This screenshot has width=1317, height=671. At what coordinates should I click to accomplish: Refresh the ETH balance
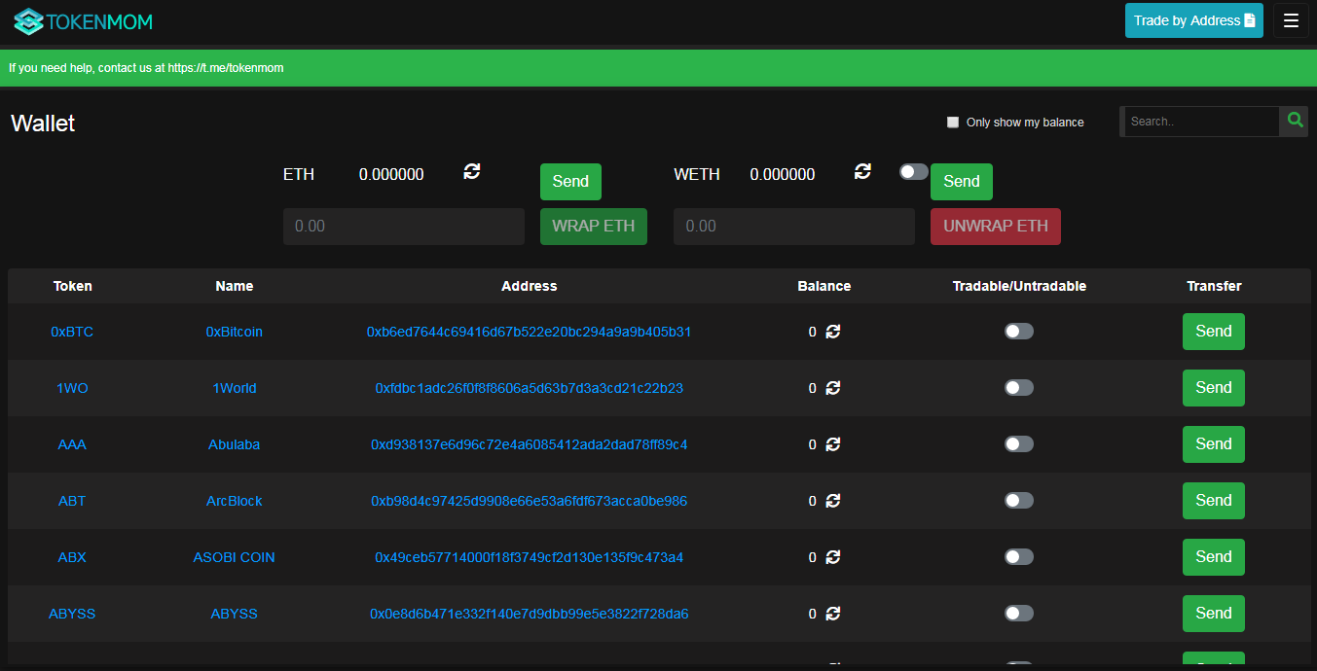point(472,171)
